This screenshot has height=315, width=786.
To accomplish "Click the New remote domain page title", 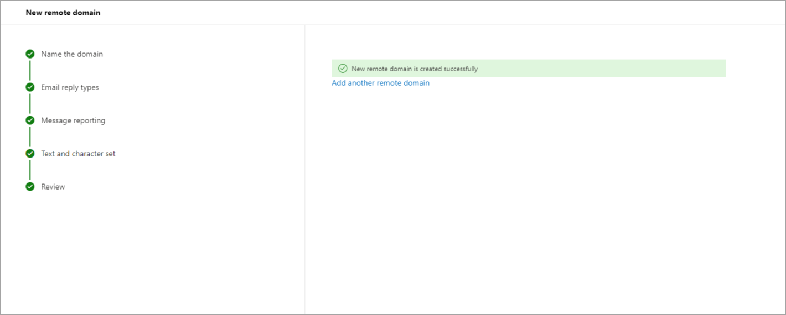I will tap(63, 13).
